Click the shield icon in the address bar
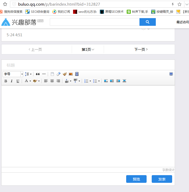The image size is (189, 192). tap(14, 4)
